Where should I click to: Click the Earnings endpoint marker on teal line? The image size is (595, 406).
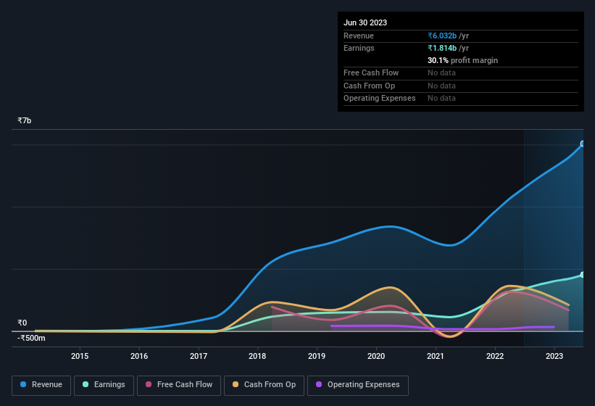583,275
